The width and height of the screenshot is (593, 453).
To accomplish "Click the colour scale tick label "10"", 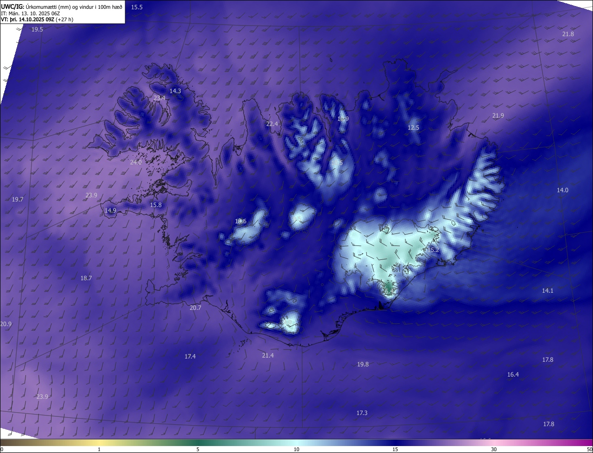I will 296,449.
